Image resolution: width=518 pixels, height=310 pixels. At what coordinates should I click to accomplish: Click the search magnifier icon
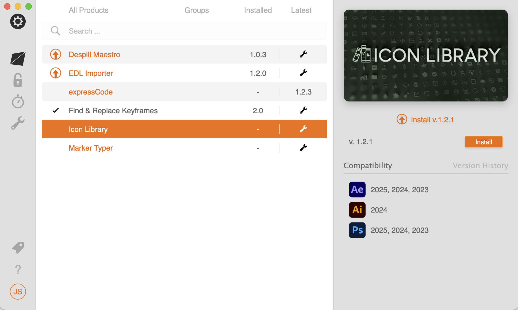[56, 31]
